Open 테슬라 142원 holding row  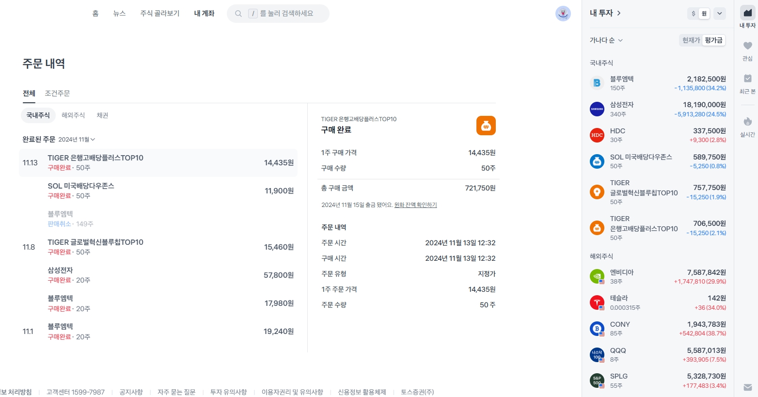point(658,302)
